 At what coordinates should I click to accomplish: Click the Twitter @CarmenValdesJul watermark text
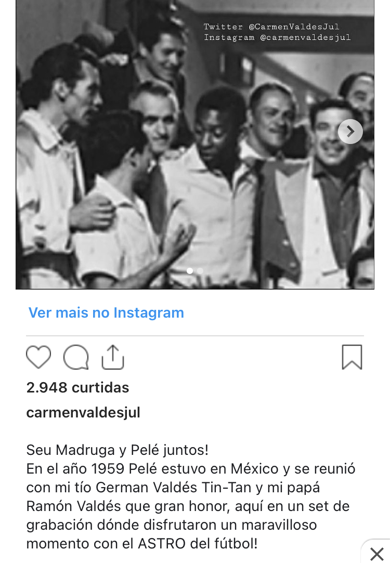[x=271, y=27]
